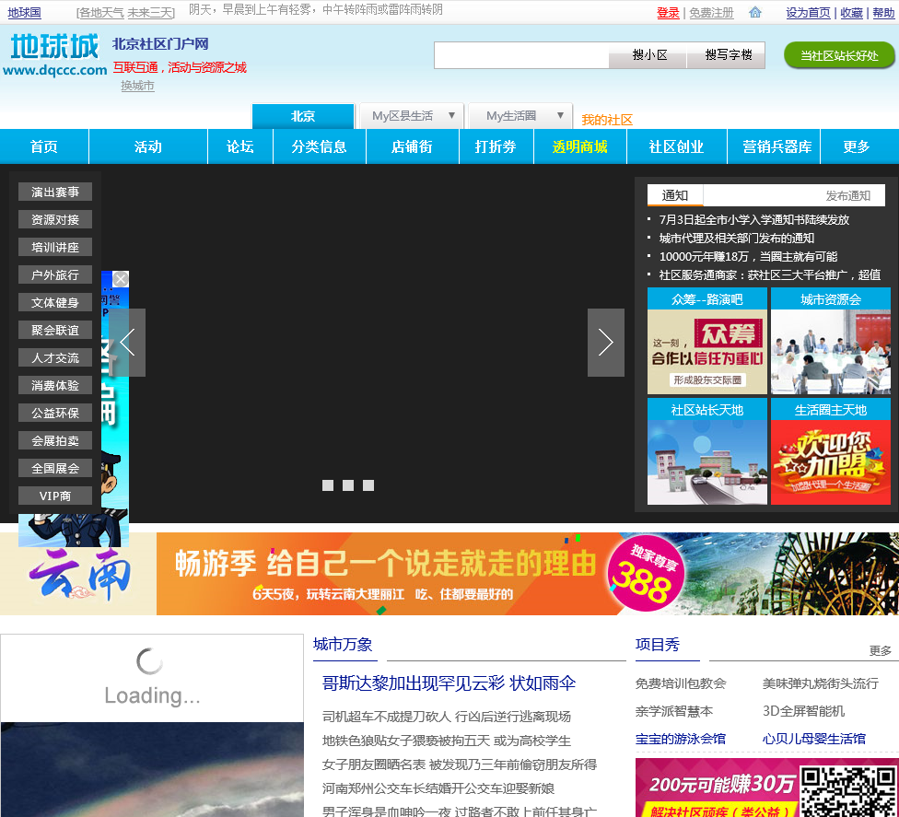Open the 城市资源会 thumbnail
899x817 pixels.
pyautogui.click(x=830, y=341)
